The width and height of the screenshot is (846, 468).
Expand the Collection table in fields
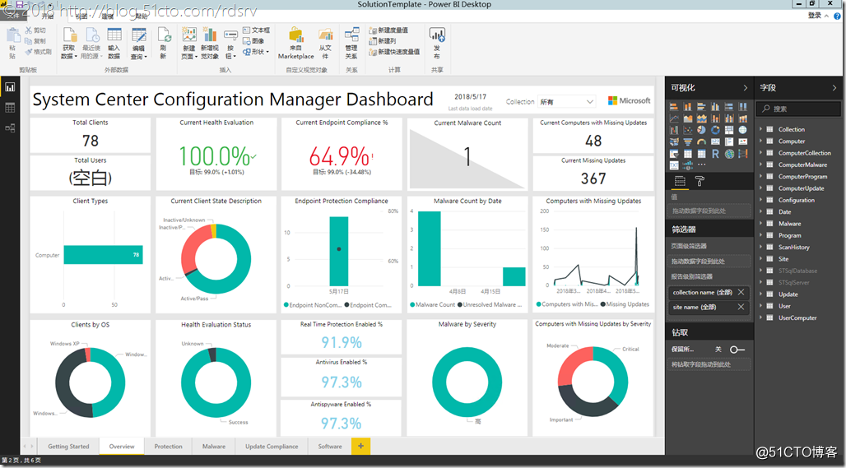tap(761, 129)
